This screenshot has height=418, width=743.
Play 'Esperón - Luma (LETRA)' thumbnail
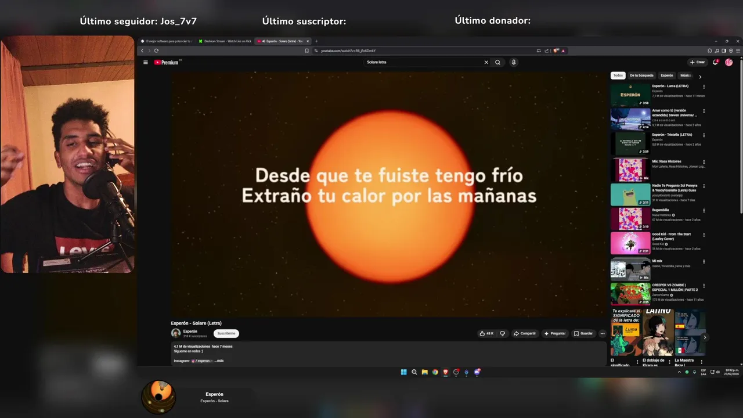pos(630,95)
